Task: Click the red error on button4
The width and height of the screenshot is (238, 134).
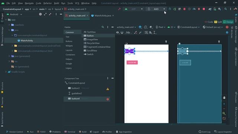Action: click(107, 99)
